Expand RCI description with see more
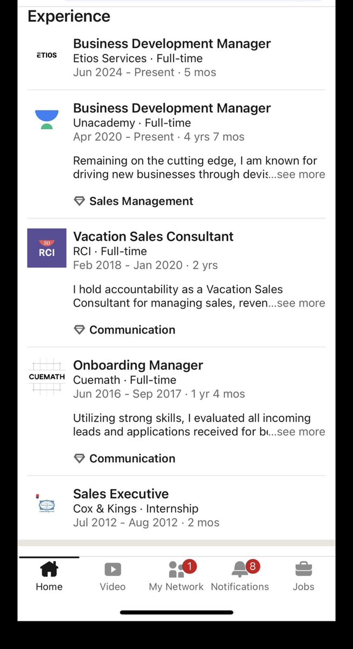353x649 pixels. (301, 303)
